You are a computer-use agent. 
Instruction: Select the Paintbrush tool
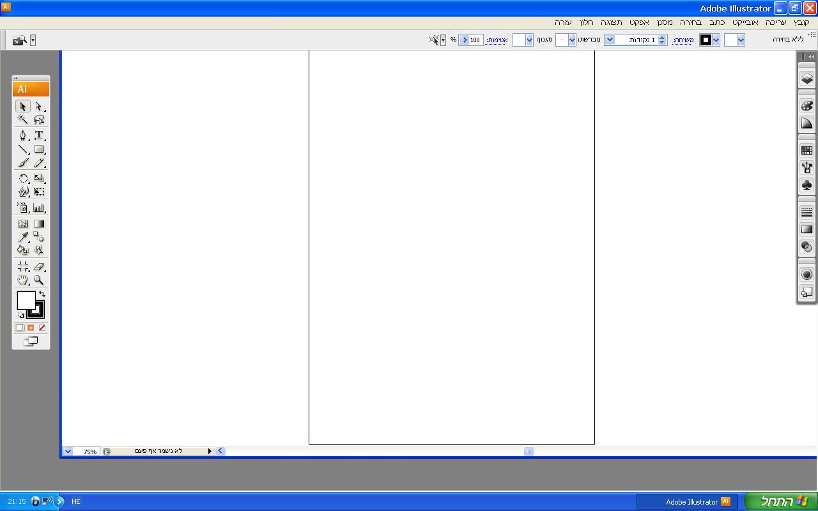point(23,163)
